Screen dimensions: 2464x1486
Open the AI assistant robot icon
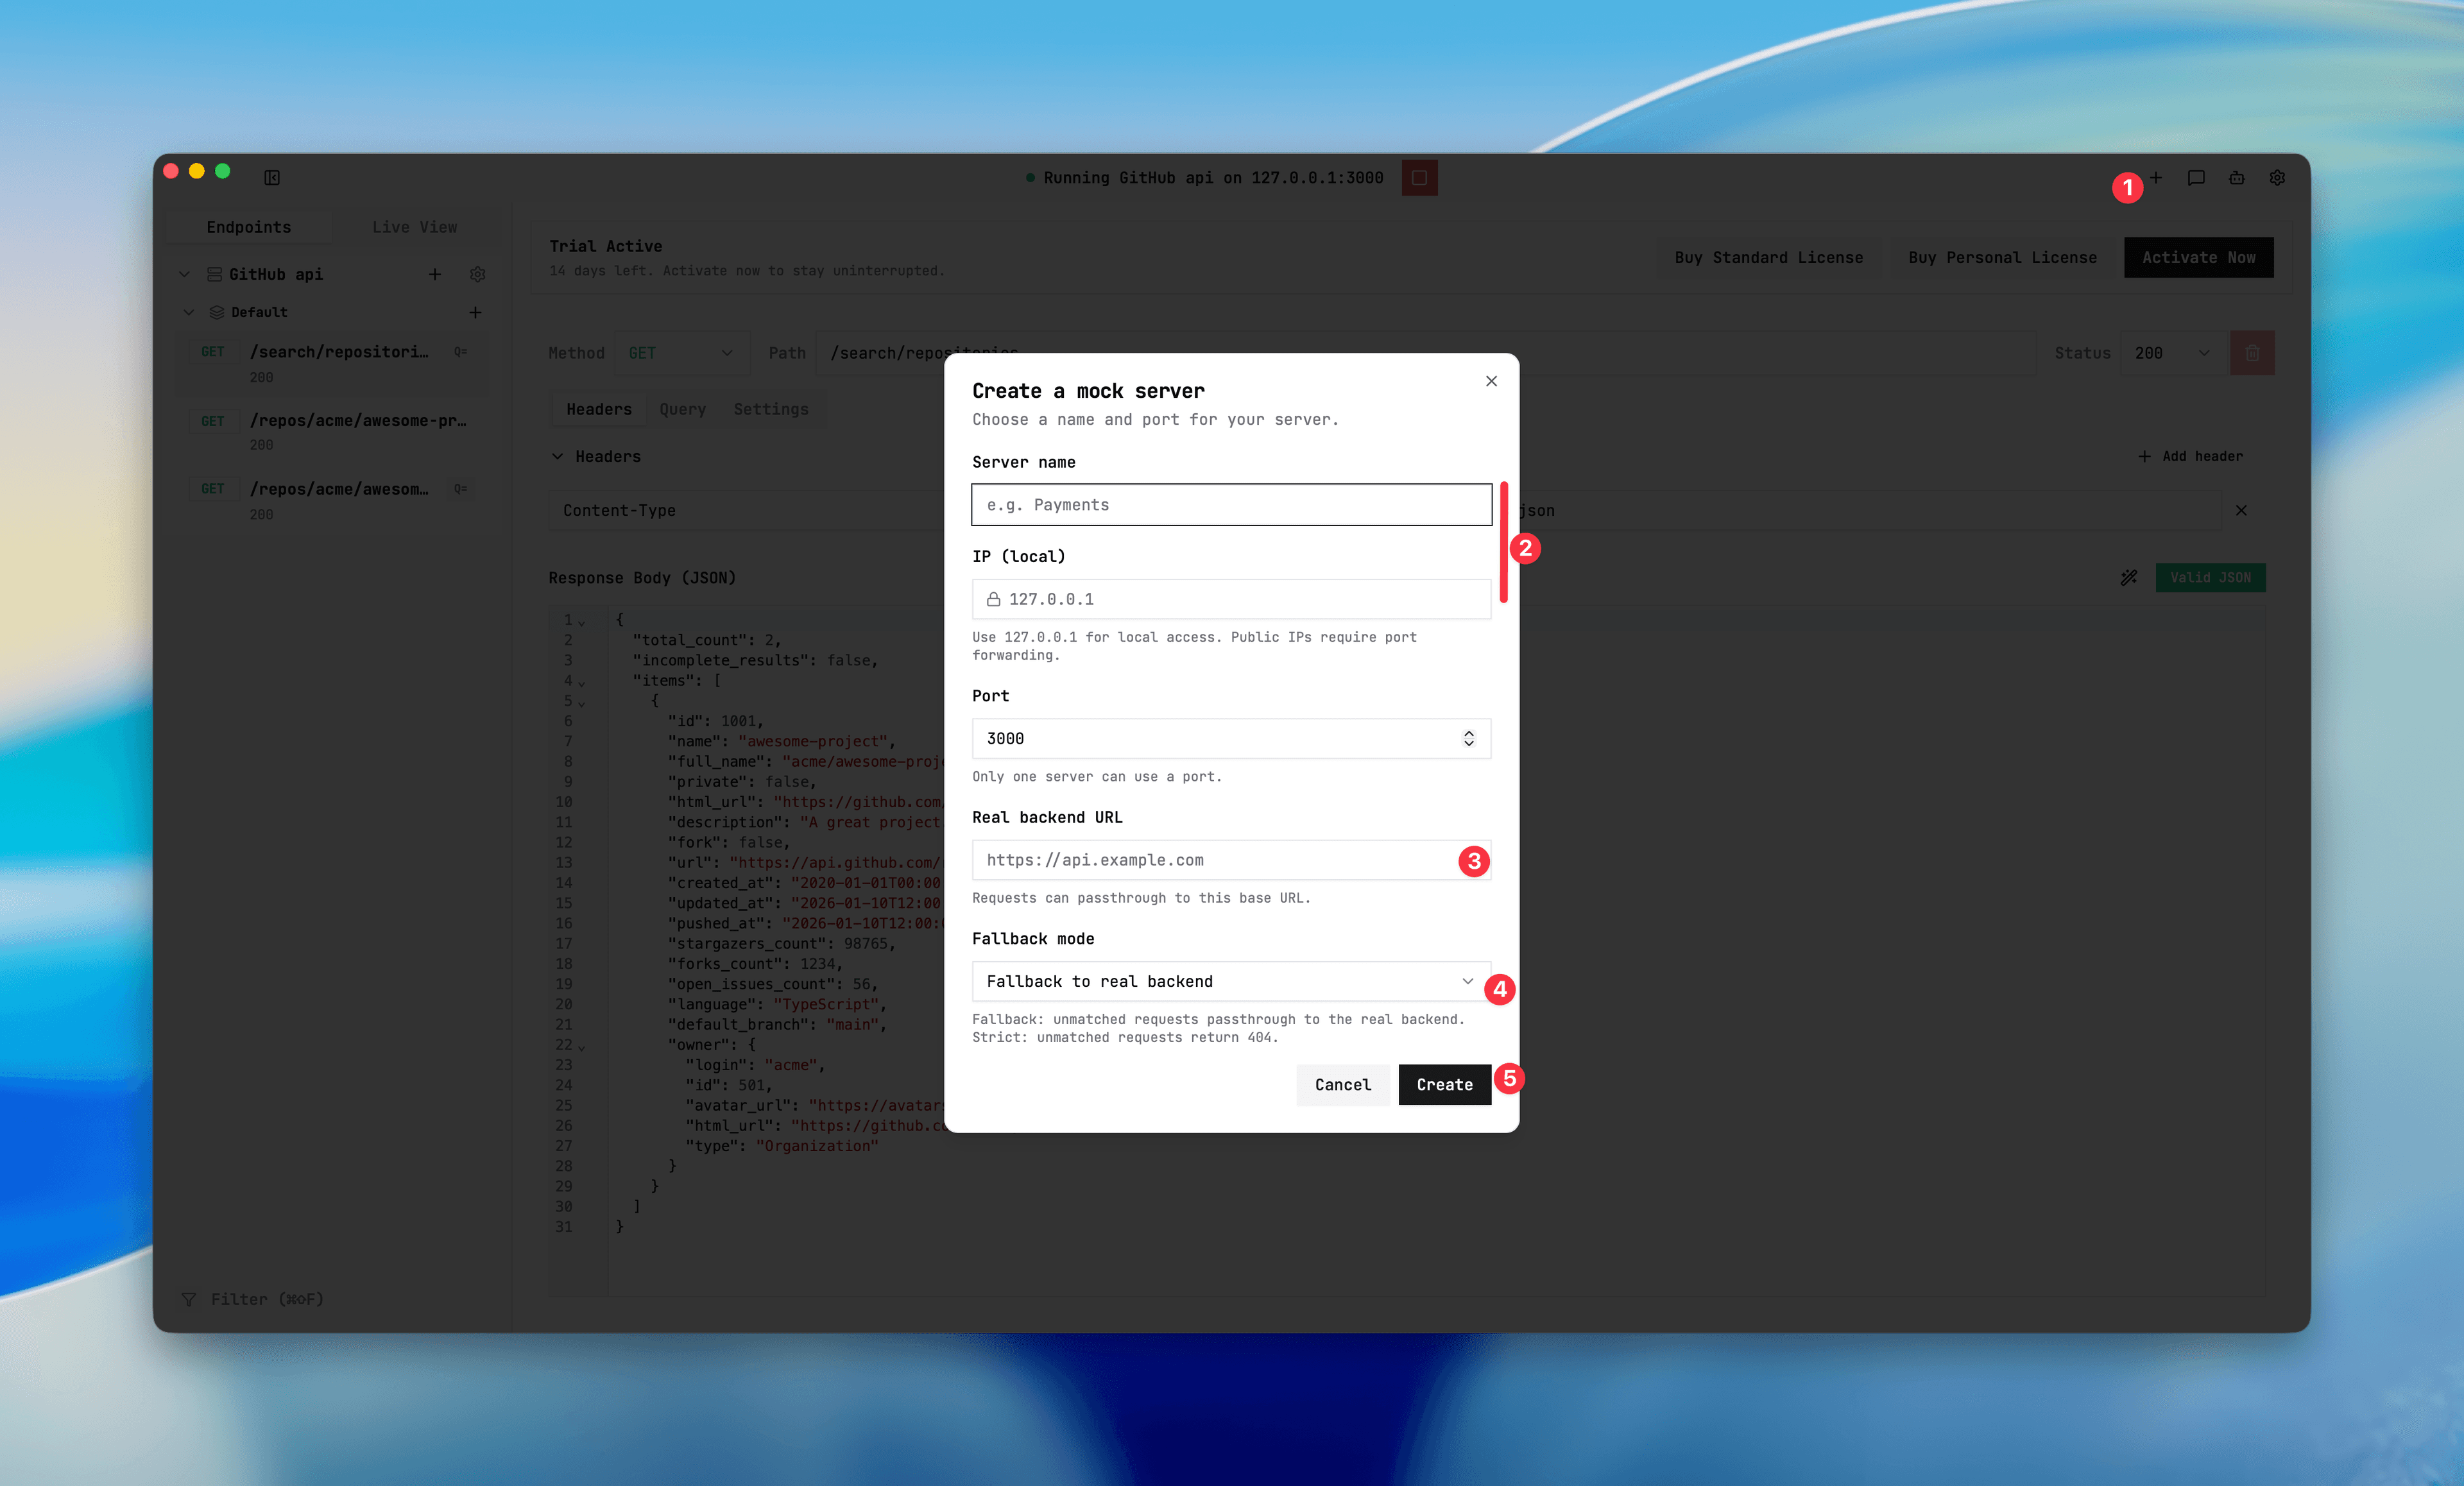pyautogui.click(x=2236, y=177)
